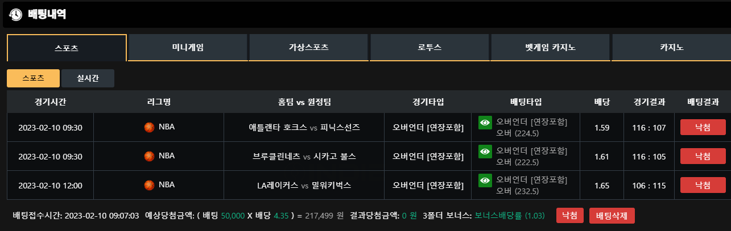Select the orange 스포츠 sub-tab

point(33,78)
